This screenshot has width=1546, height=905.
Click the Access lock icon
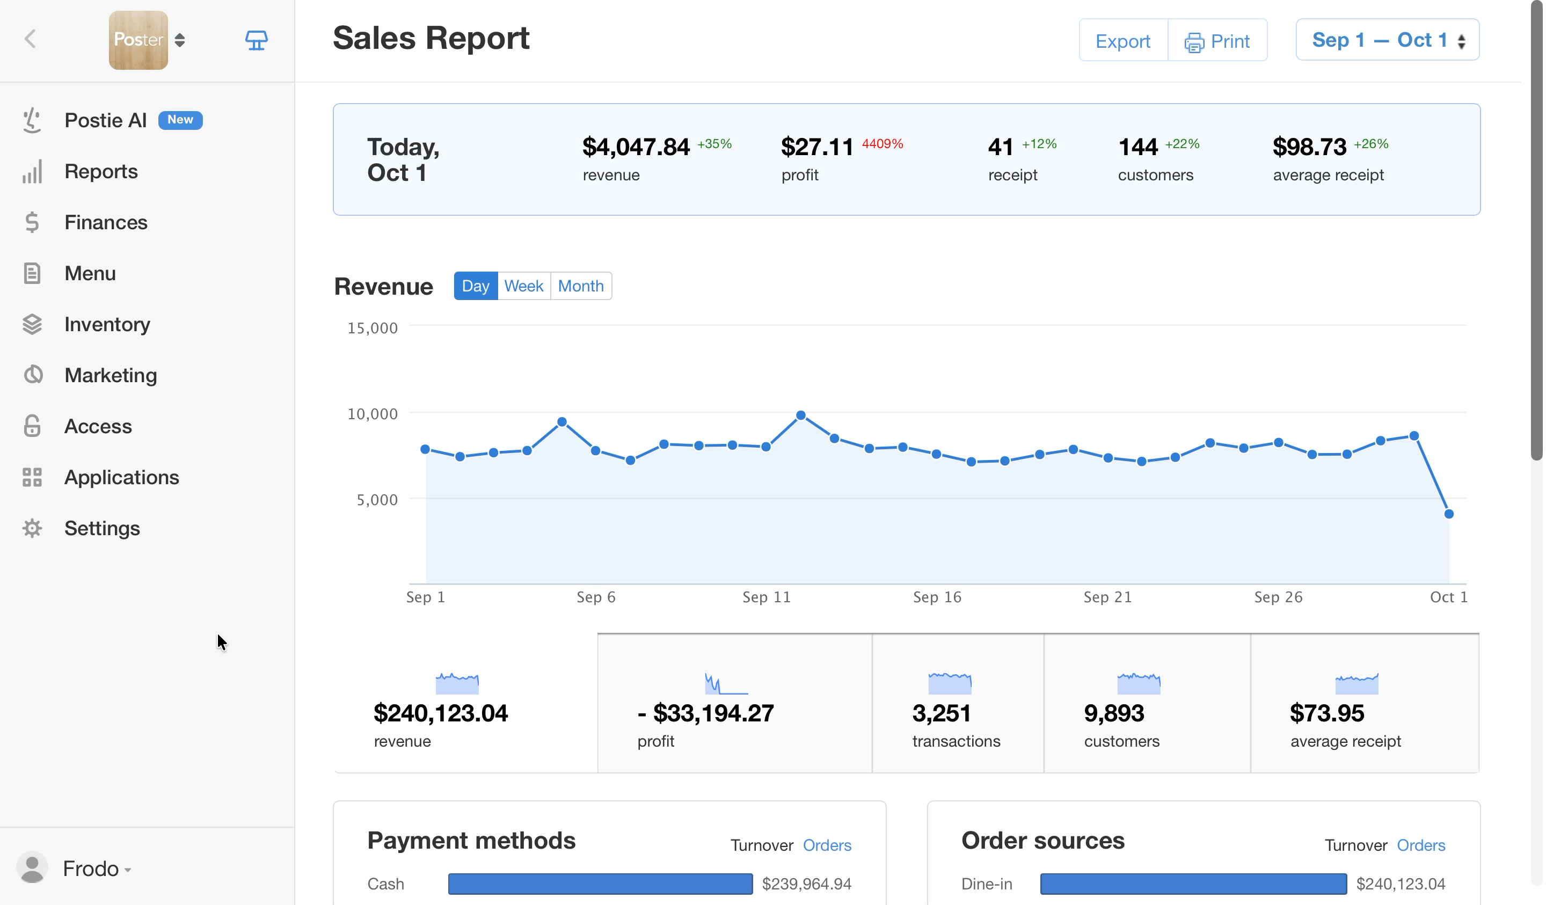(32, 426)
